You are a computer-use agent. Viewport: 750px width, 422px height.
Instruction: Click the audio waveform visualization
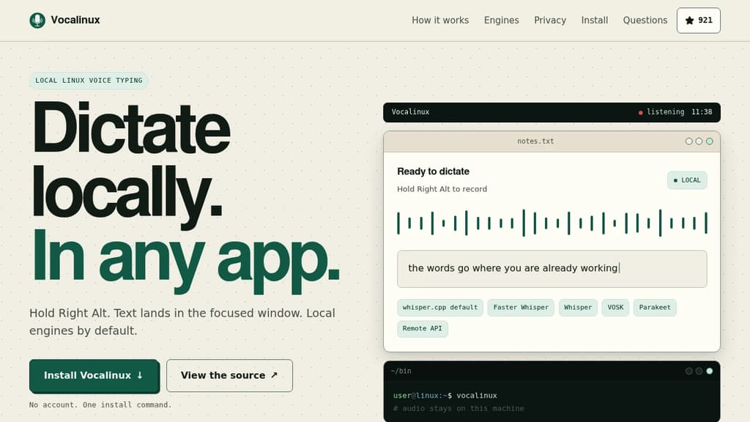point(552,223)
